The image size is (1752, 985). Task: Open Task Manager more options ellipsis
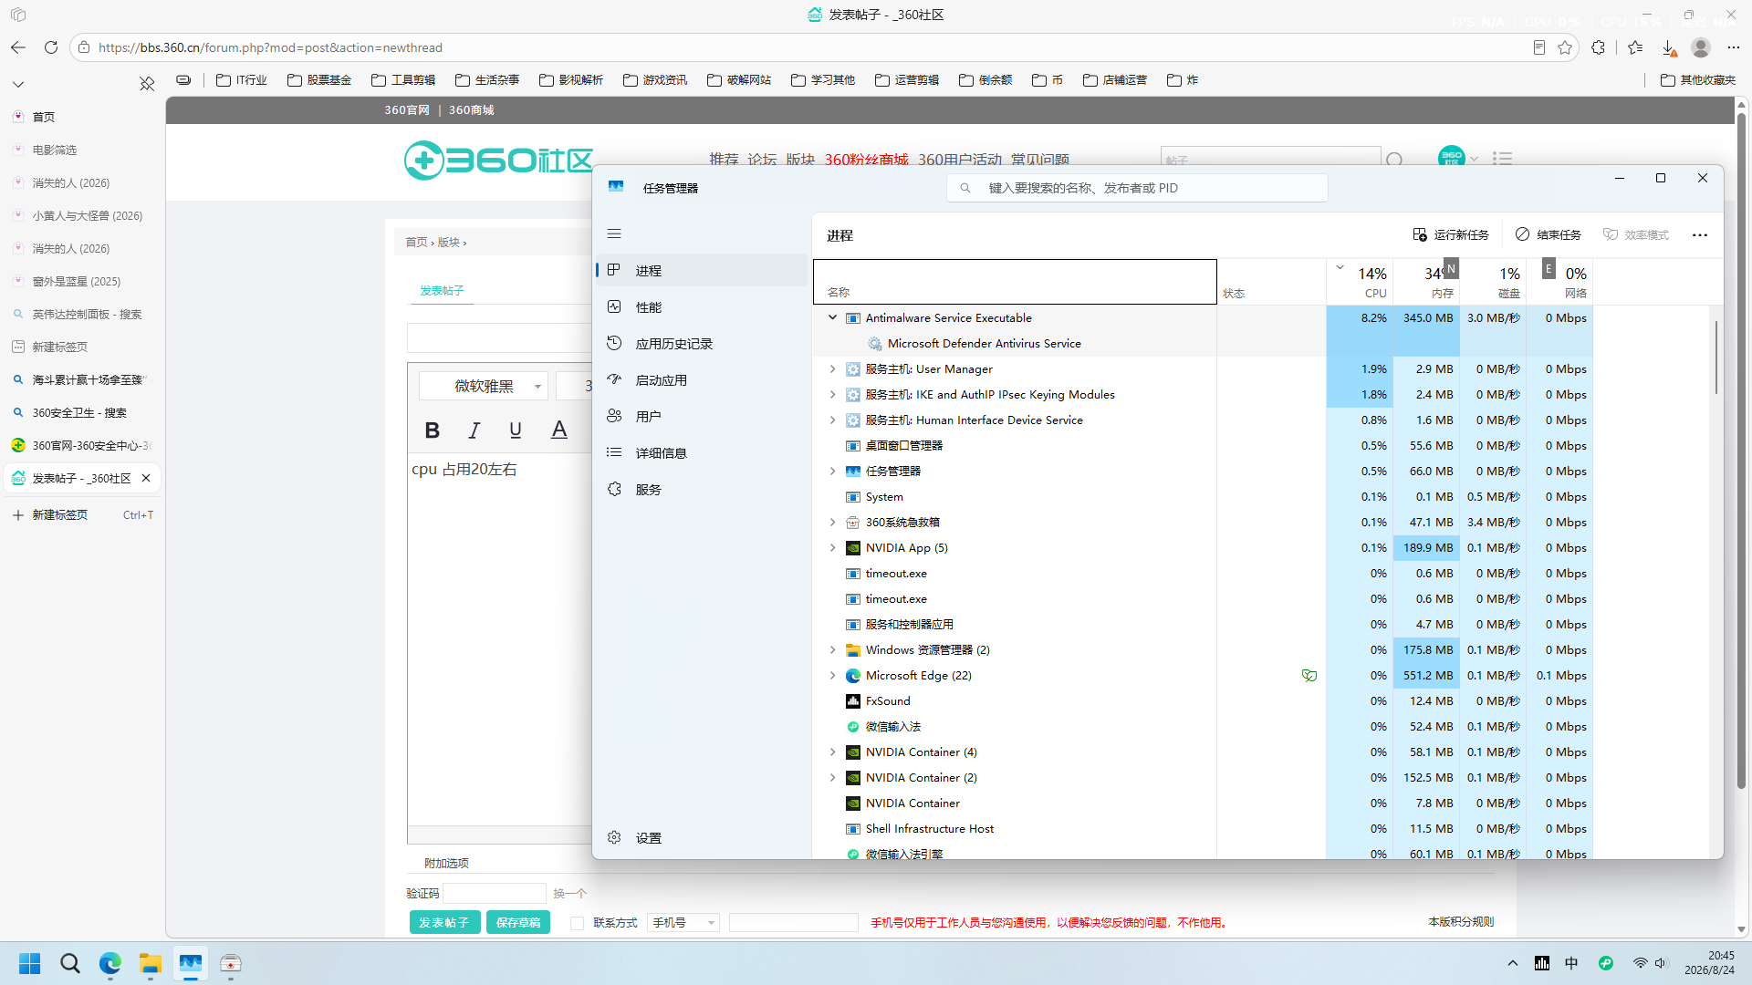pos(1700,235)
